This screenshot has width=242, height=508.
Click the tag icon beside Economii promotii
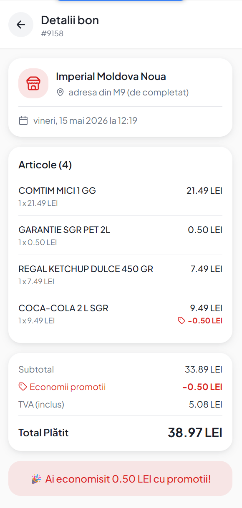click(23, 387)
